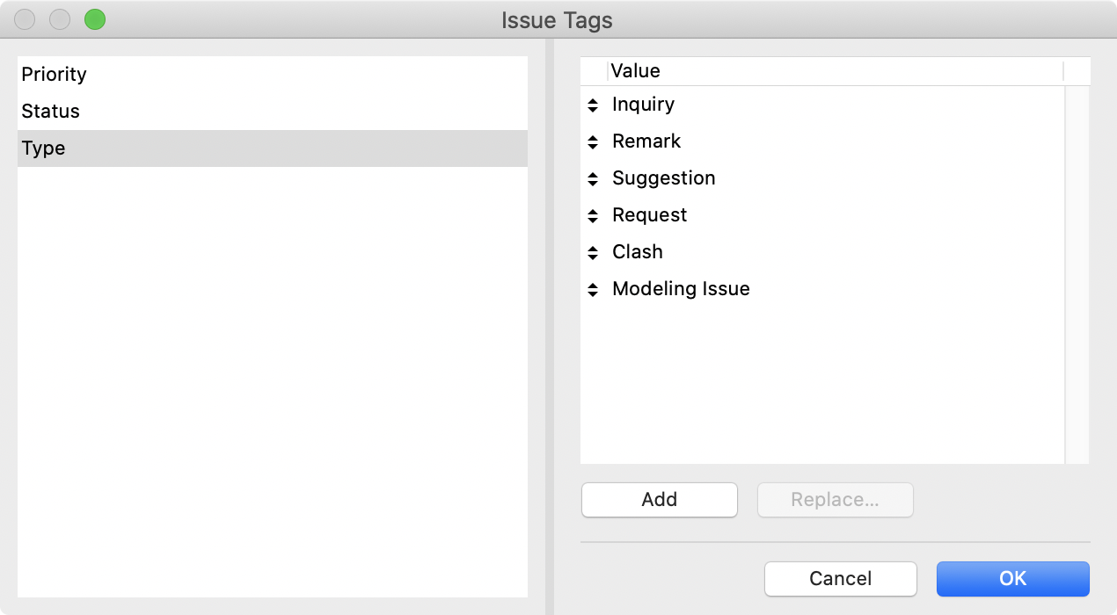The width and height of the screenshot is (1117, 615).
Task: Confirm changes with OK button
Action: (x=1013, y=579)
